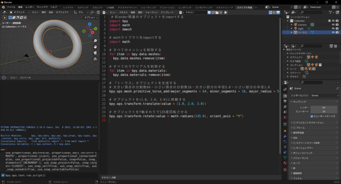Open the レンダー menu in the top bar
Screen dimensions: 341x184
(30, 7)
